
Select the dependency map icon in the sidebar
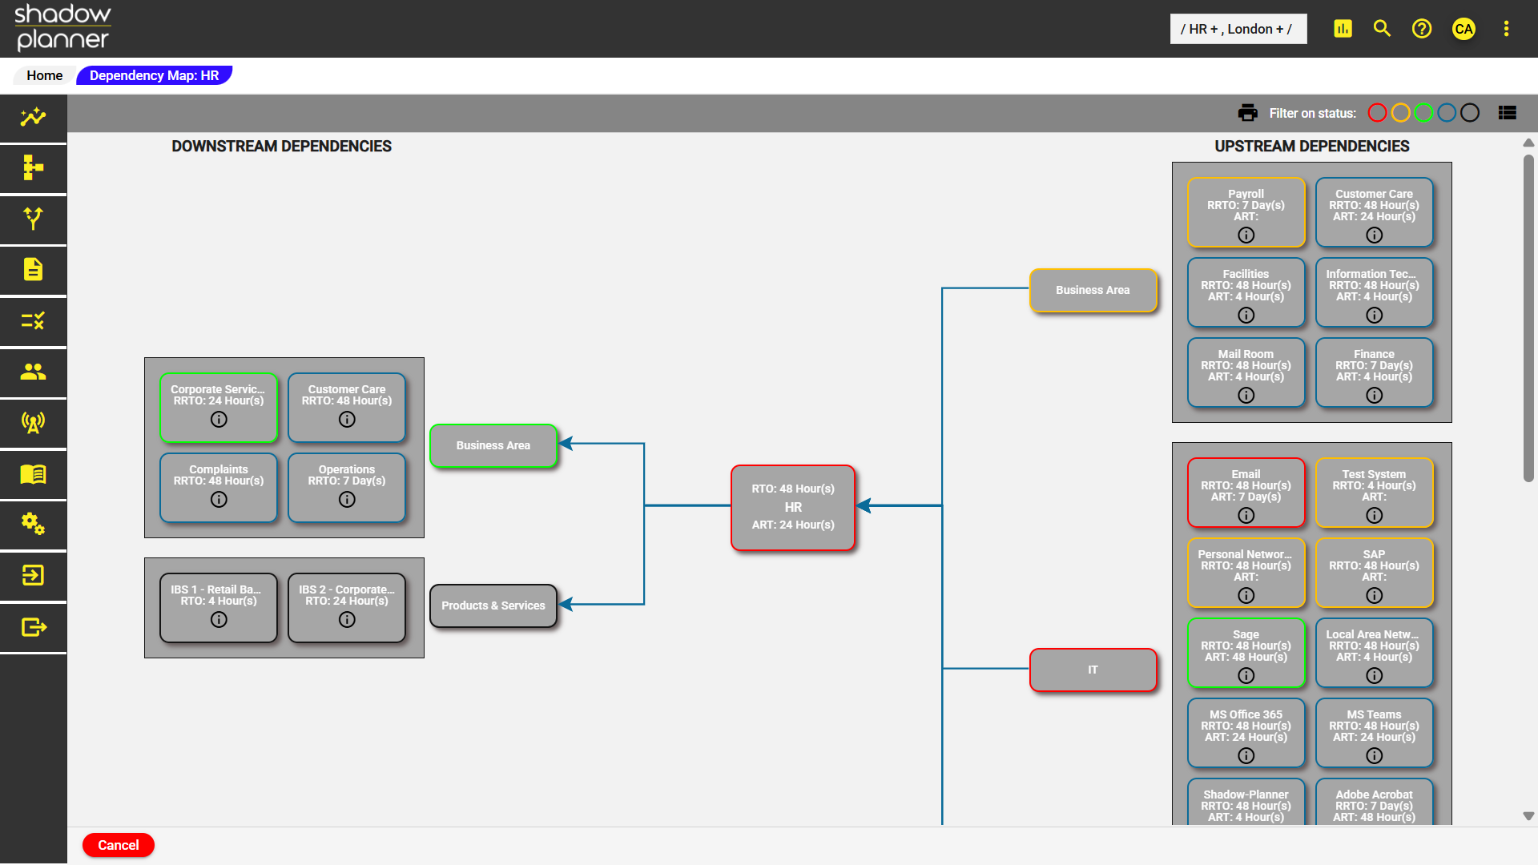click(32, 168)
